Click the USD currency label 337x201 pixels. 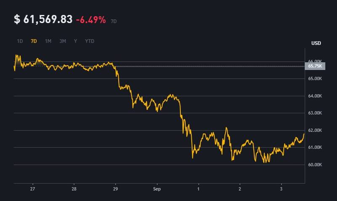point(316,43)
